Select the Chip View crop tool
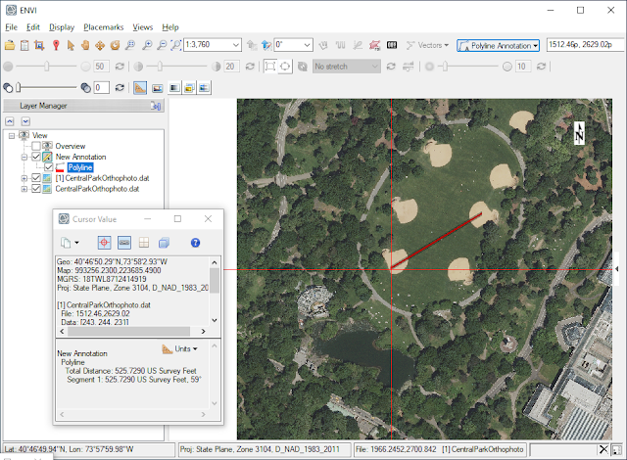The image size is (627, 460). (39, 45)
